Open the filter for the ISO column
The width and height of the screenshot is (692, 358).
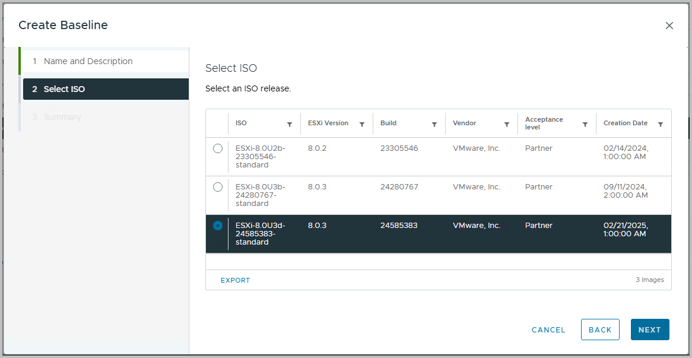pos(291,123)
